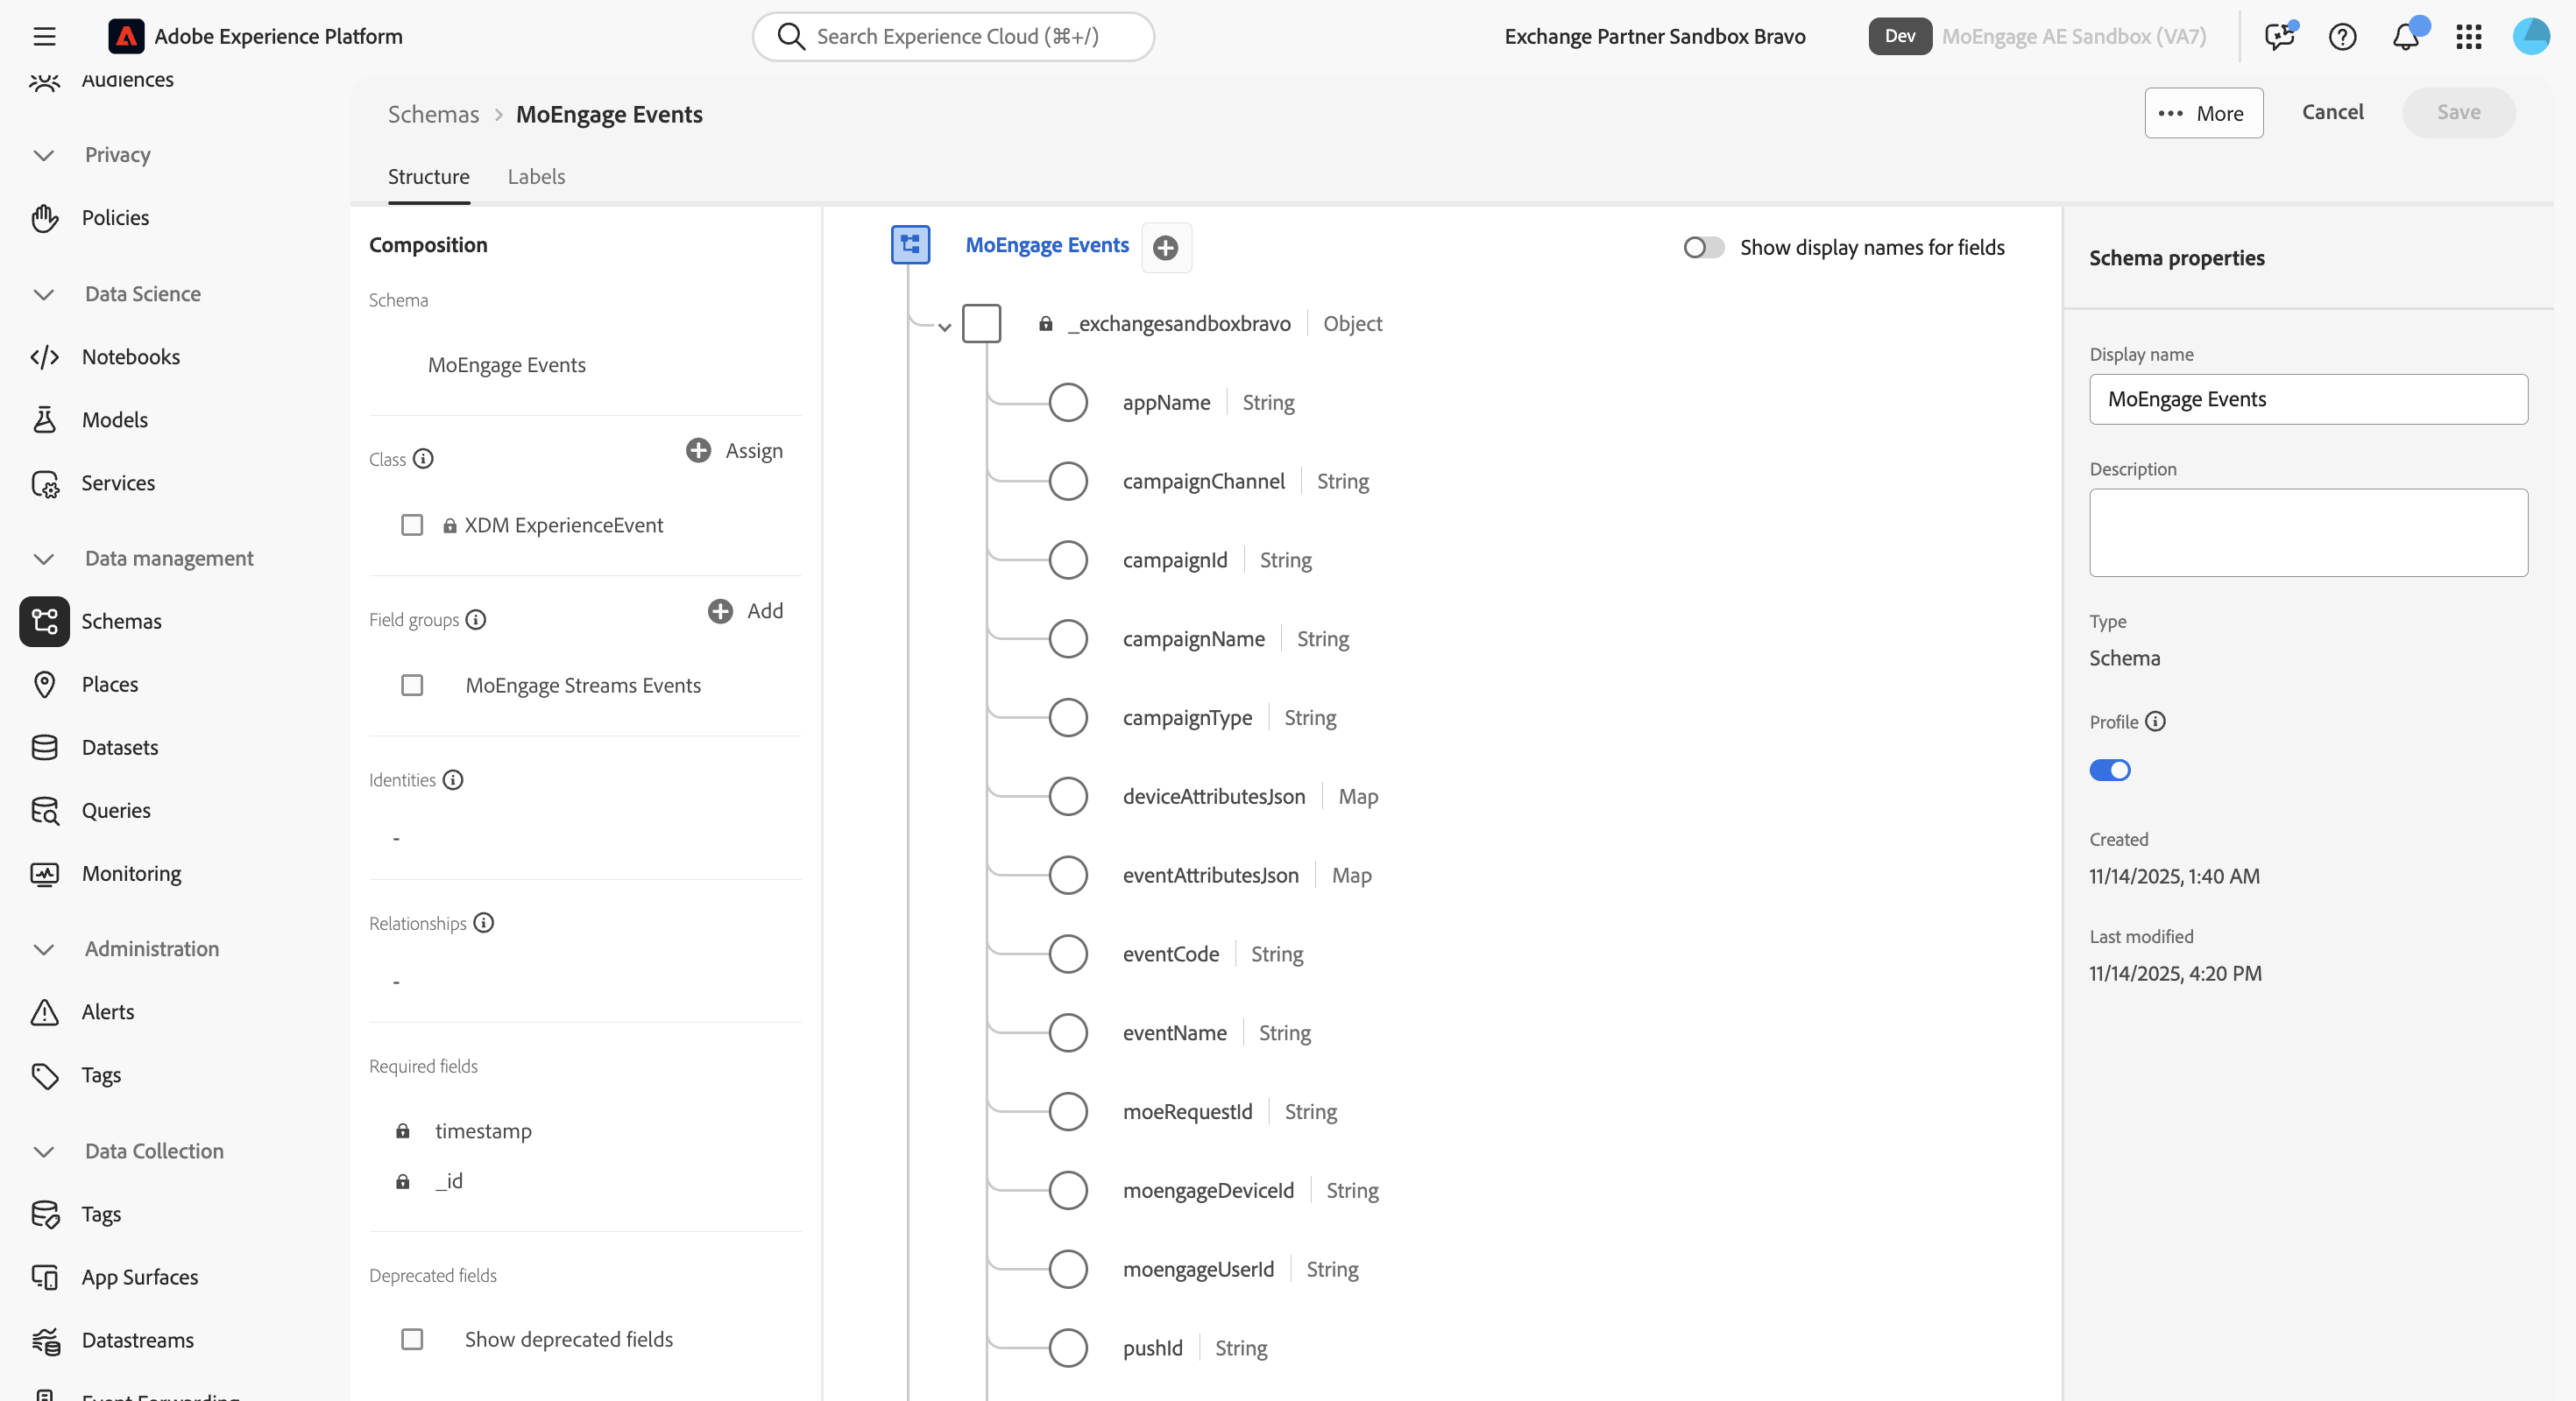Select the MoEngage Streams Events checkbox

click(412, 685)
